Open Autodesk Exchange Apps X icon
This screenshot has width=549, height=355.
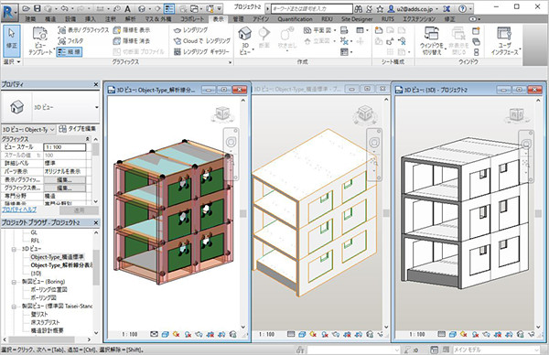tap(447, 9)
